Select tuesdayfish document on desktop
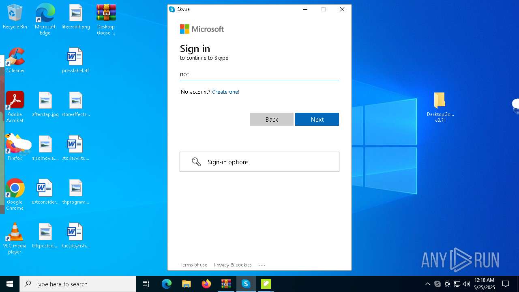 coord(75,236)
